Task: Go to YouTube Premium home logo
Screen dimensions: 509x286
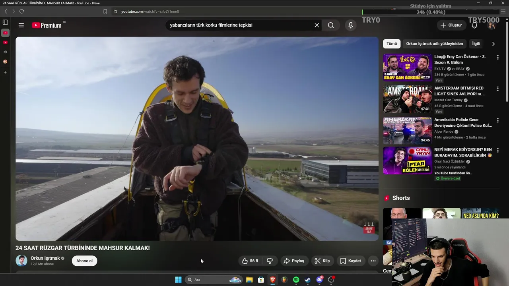Action: (x=47, y=25)
